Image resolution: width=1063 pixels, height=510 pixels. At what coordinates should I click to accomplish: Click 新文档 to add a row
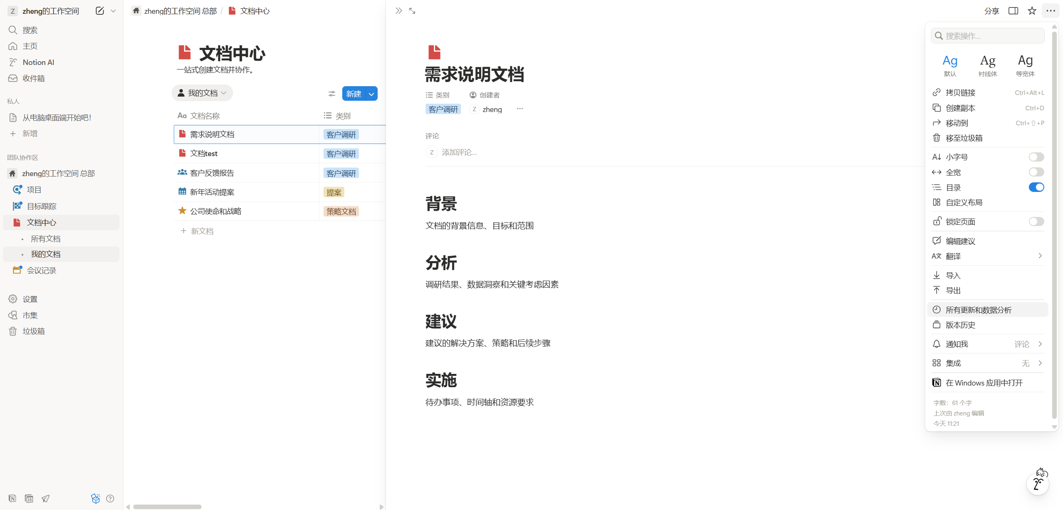point(202,231)
